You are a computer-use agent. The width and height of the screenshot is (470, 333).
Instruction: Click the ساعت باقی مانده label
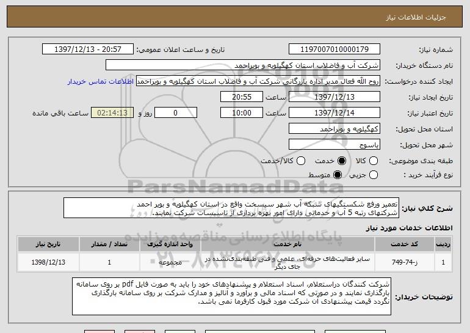[x=60, y=113]
